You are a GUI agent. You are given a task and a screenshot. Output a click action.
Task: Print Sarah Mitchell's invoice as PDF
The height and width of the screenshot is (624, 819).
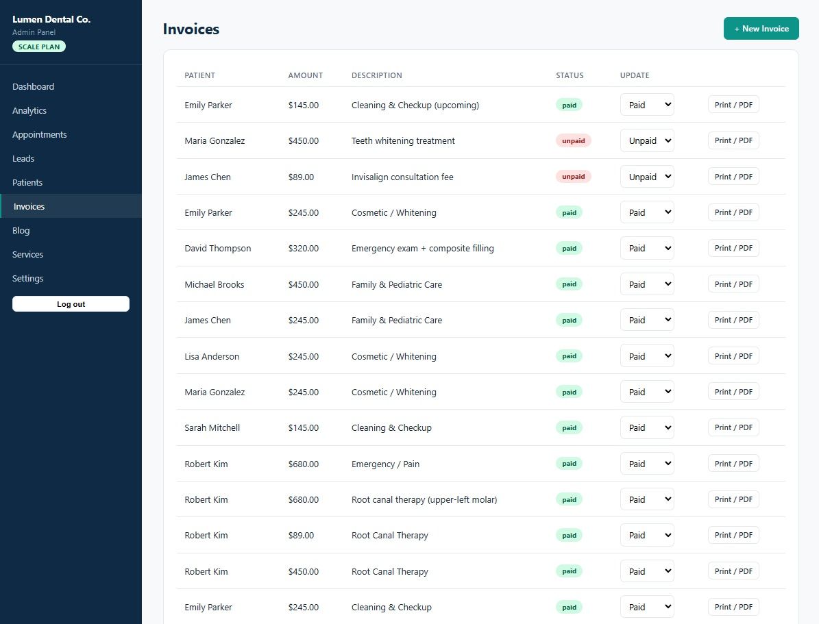(x=733, y=427)
